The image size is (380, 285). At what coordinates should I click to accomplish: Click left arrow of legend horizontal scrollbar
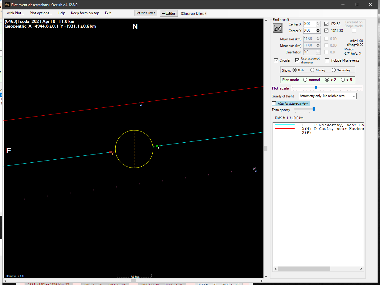pyautogui.click(x=276, y=269)
